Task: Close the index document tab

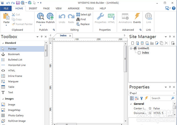Action: pos(70,36)
